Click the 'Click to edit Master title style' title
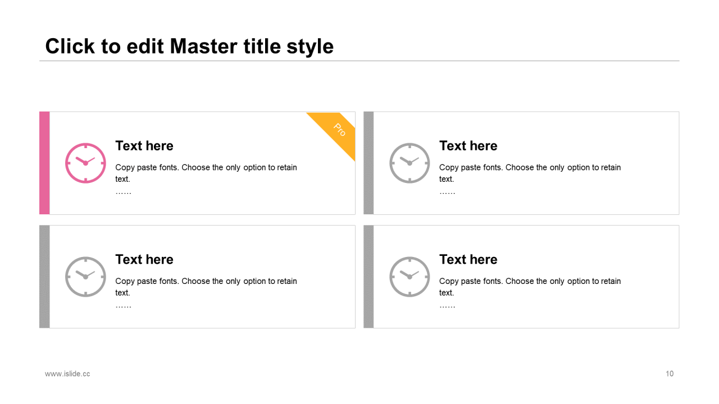The width and height of the screenshot is (719, 404). 189,46
